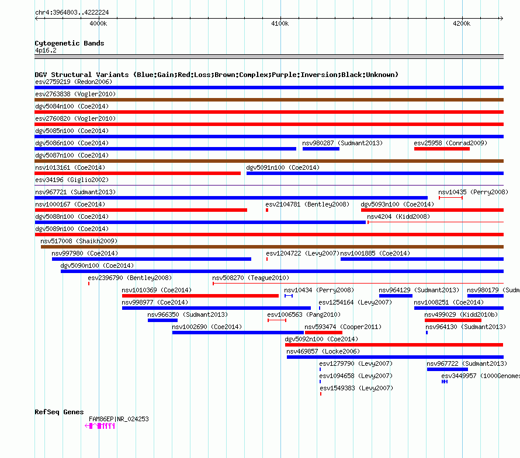Click the dgv5093n100 (Coe2014) label
520x458 pixels.
[397, 204]
